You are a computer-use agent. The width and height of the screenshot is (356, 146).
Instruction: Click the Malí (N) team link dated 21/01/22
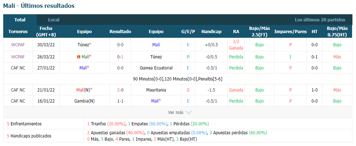coord(84,90)
